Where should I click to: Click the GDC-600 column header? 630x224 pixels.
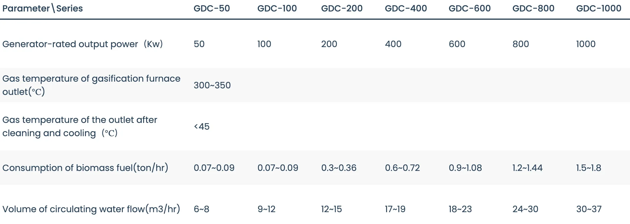coord(469,9)
